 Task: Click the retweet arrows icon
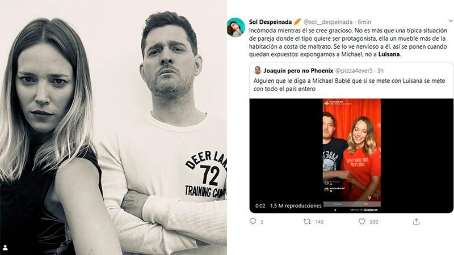(307, 222)
